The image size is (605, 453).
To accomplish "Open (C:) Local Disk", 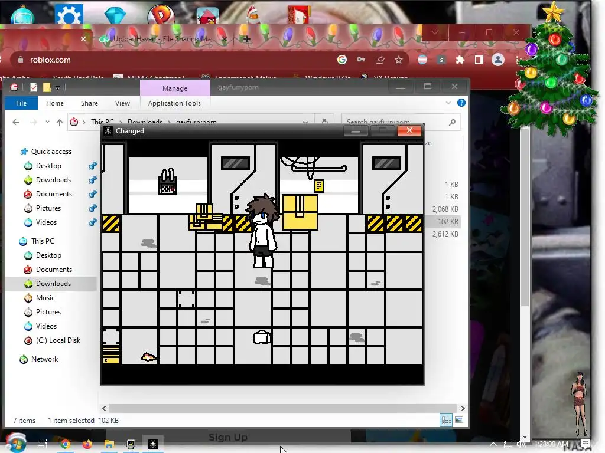I will click(58, 340).
